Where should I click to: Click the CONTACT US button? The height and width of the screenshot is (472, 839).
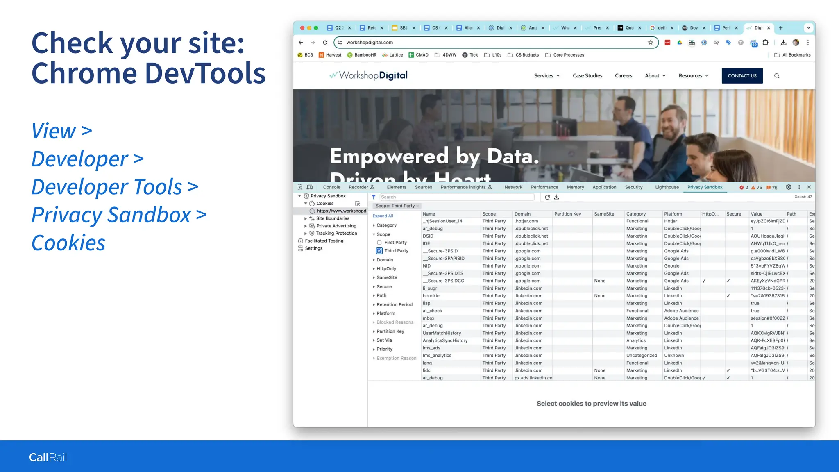[742, 76]
